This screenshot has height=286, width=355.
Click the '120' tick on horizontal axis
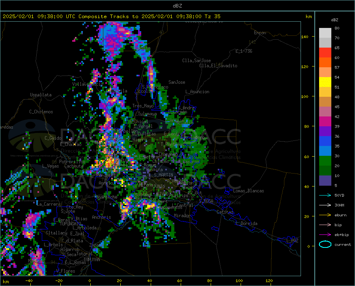click(x=269, y=281)
